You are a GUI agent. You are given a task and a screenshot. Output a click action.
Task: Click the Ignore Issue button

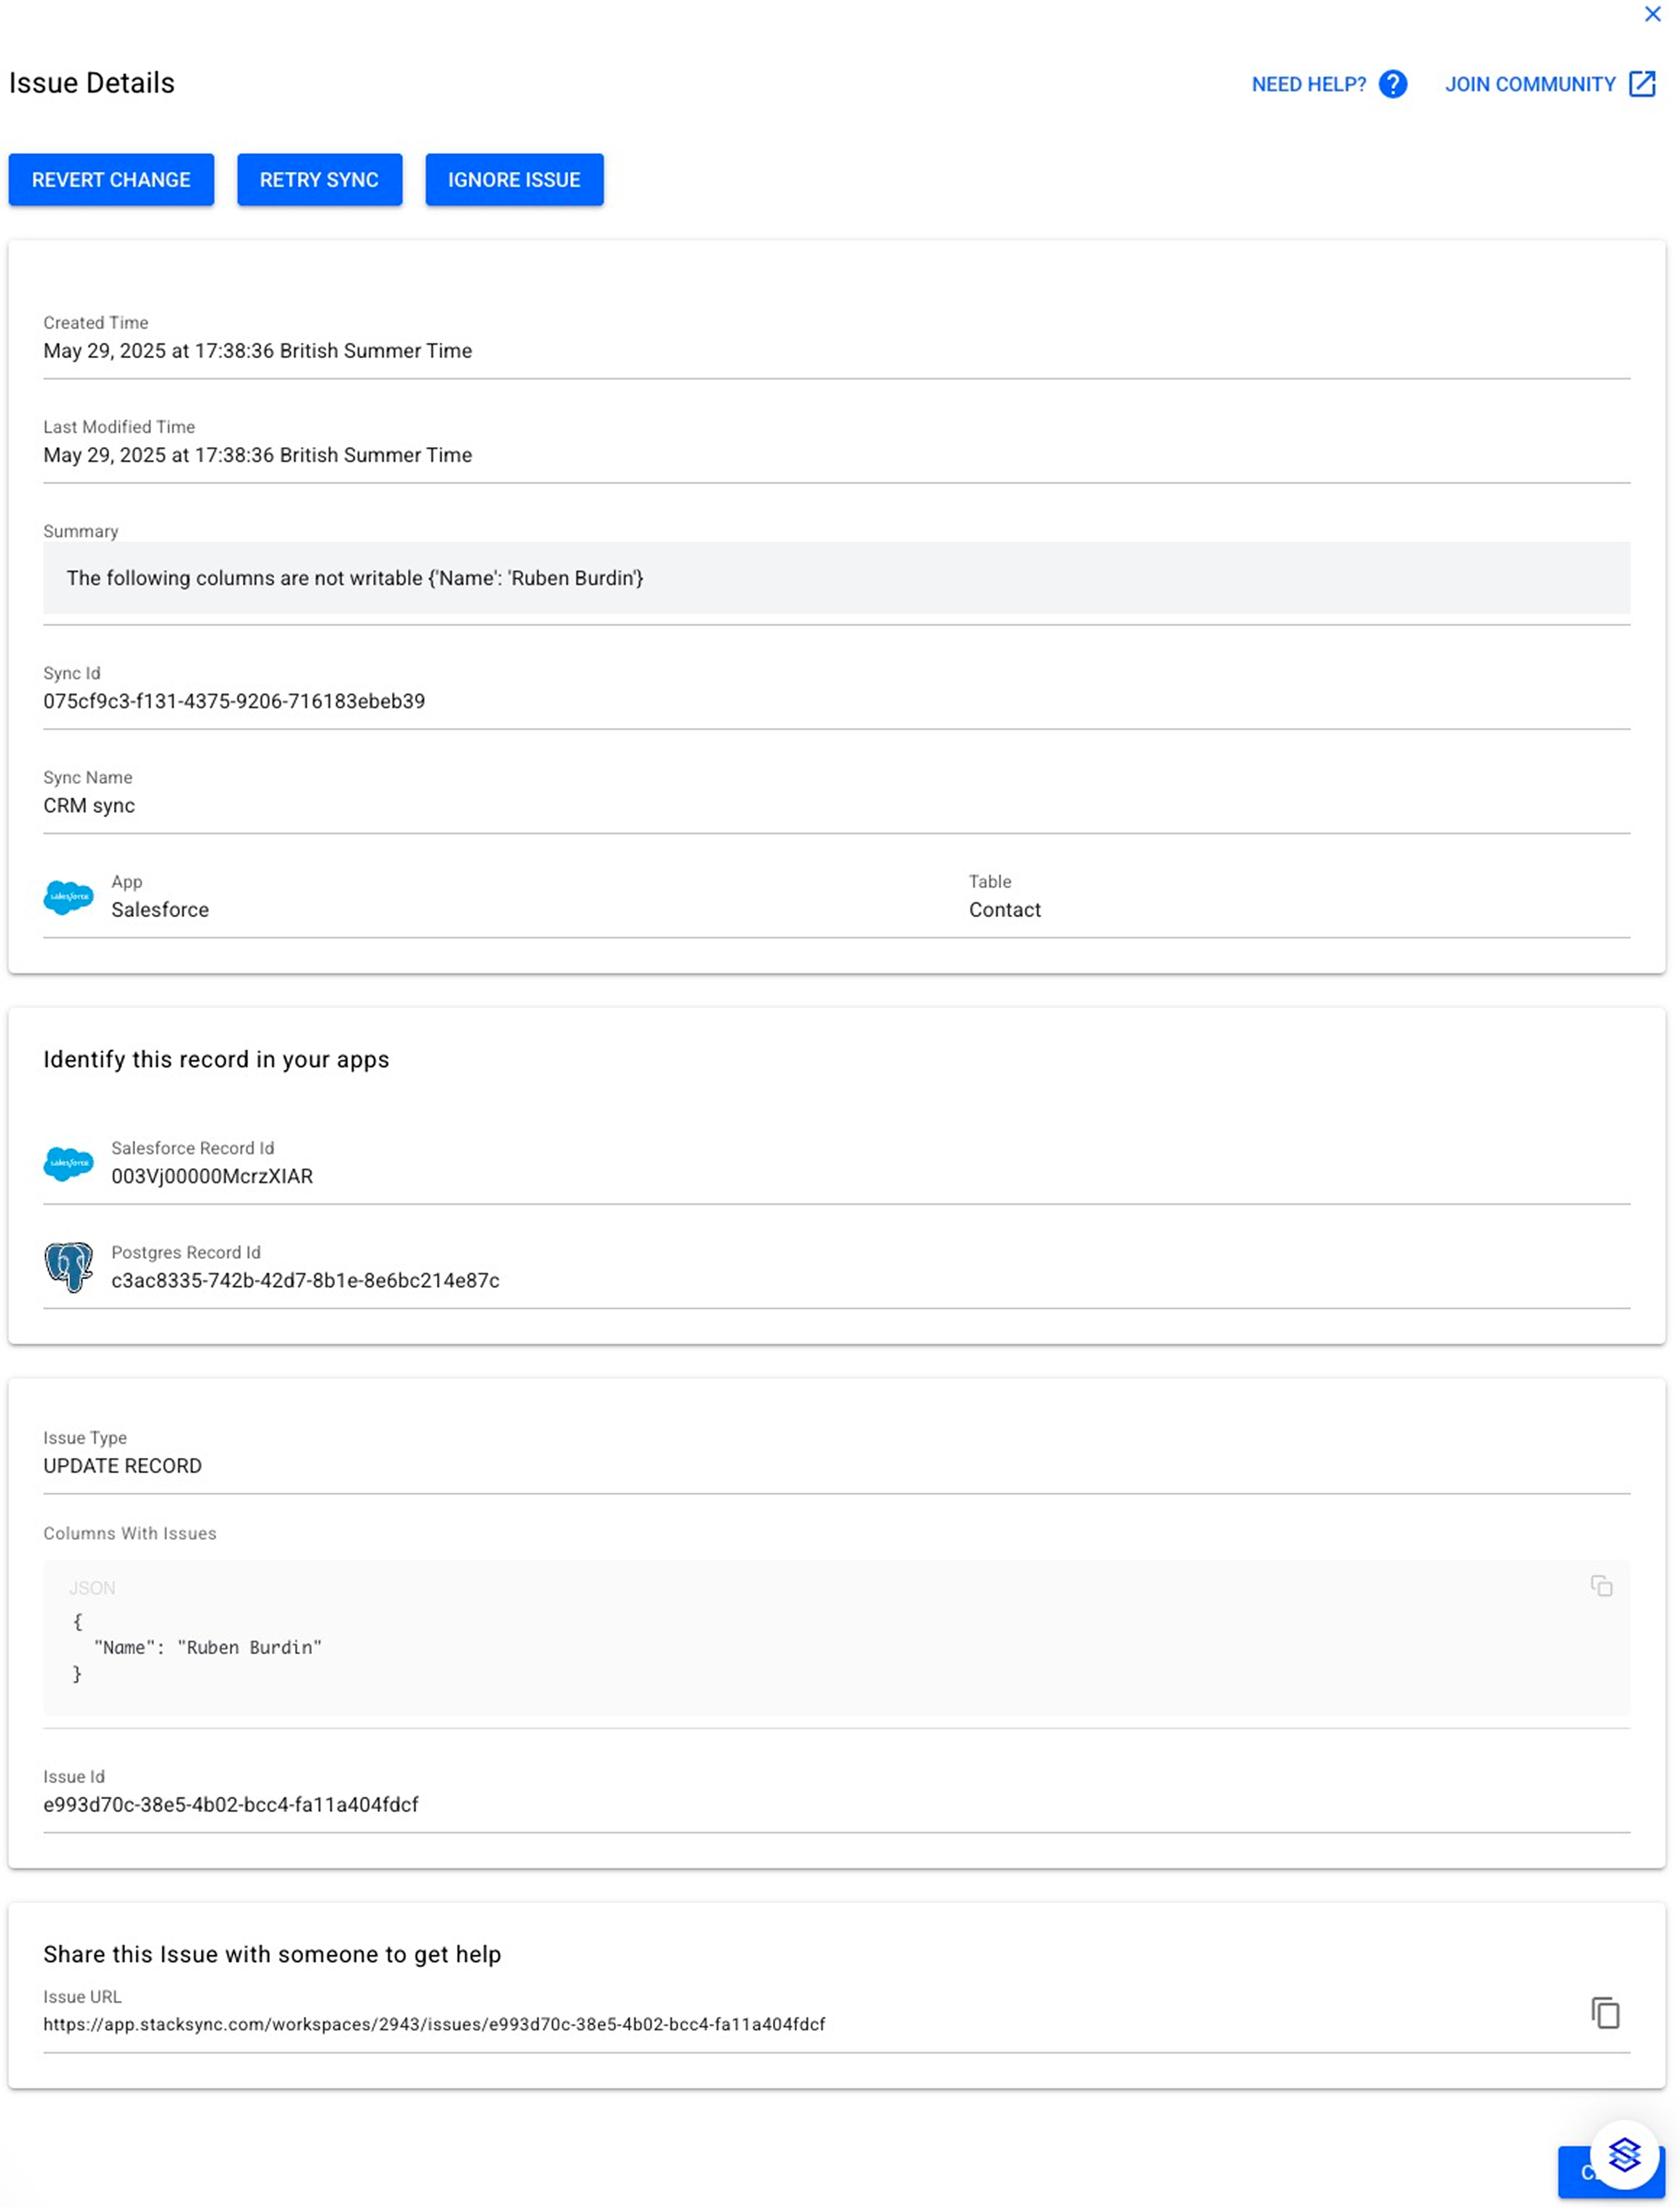[514, 180]
